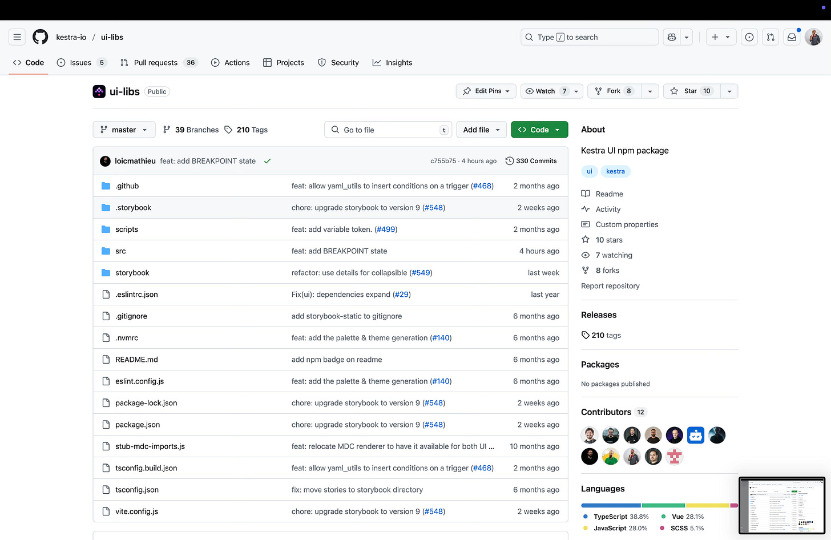831x540 pixels.
Task: Click the green commit status checkmark
Action: 267,161
